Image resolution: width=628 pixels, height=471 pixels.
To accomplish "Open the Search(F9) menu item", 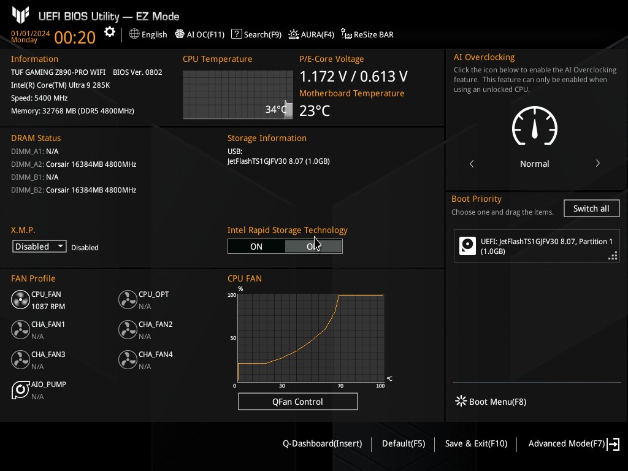I will click(x=256, y=34).
